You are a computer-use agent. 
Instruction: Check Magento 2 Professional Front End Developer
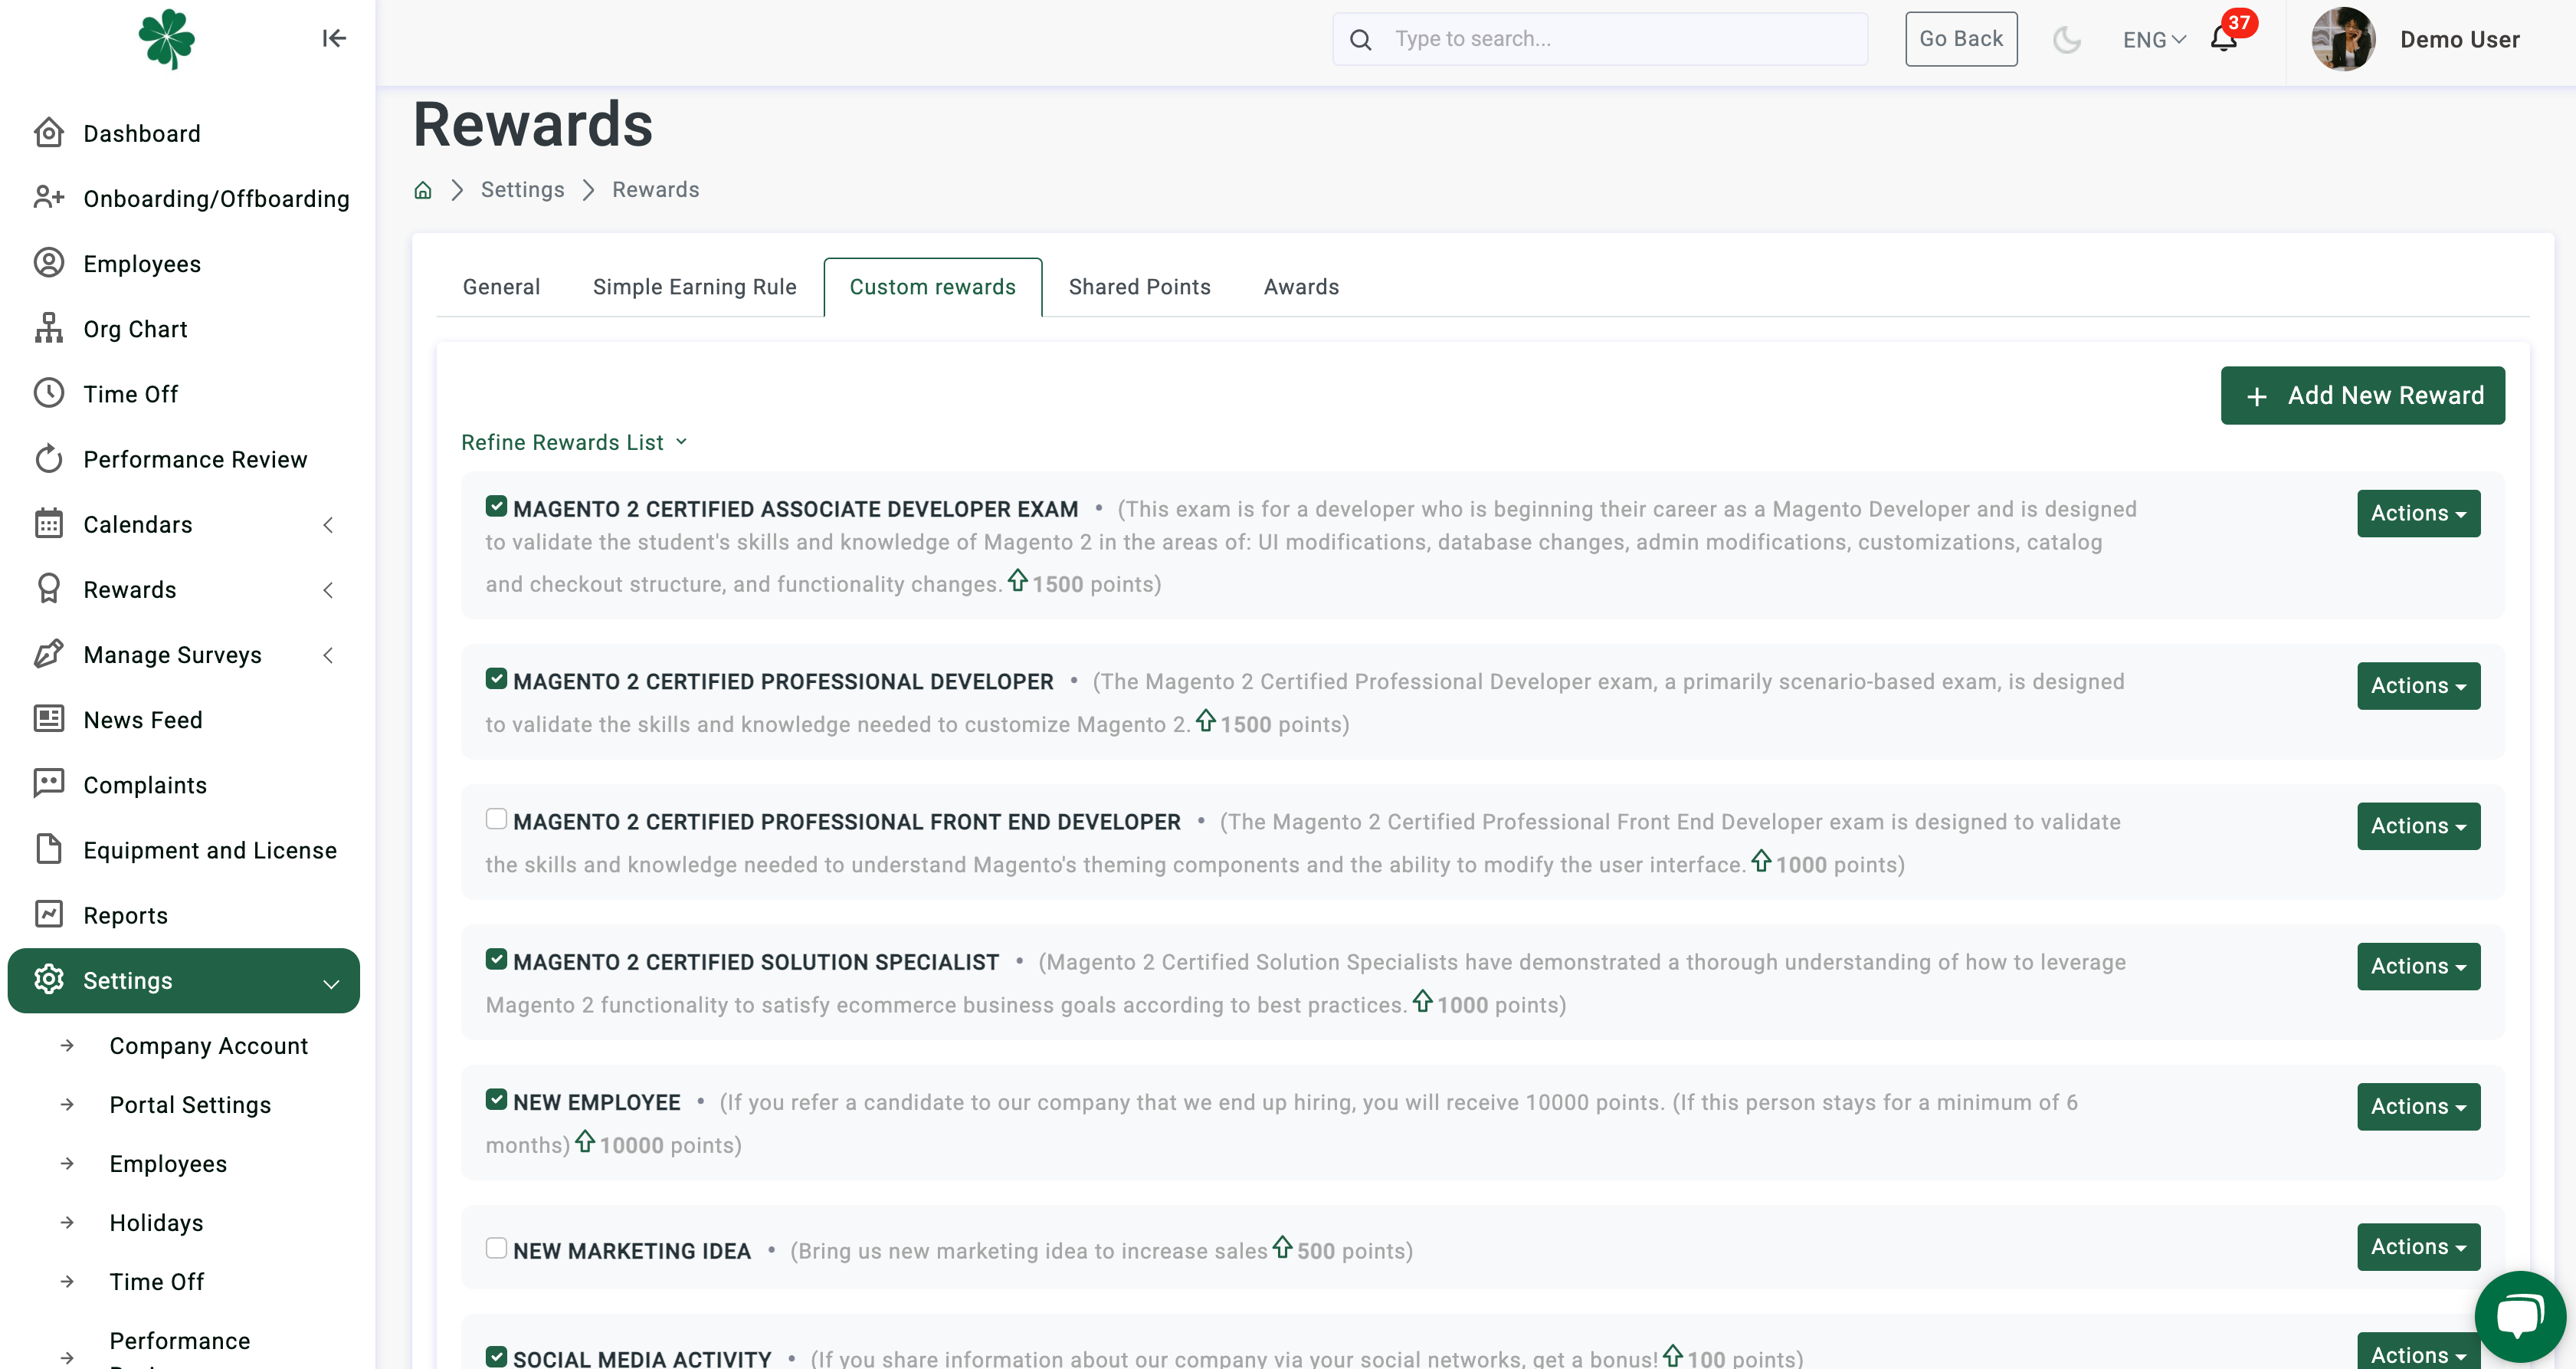coord(496,819)
